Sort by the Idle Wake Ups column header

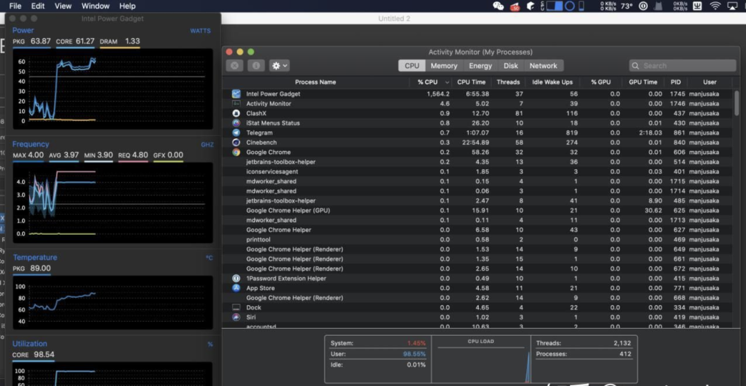coord(553,82)
